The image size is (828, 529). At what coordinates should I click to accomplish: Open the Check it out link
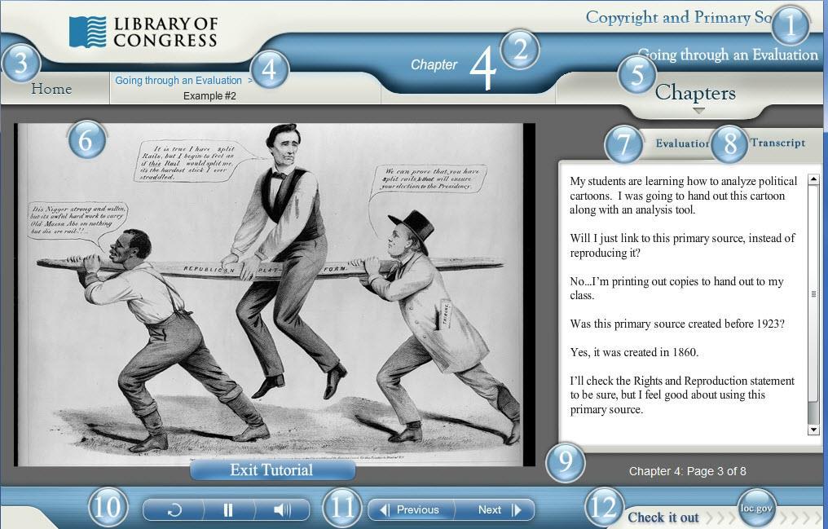tap(663, 518)
